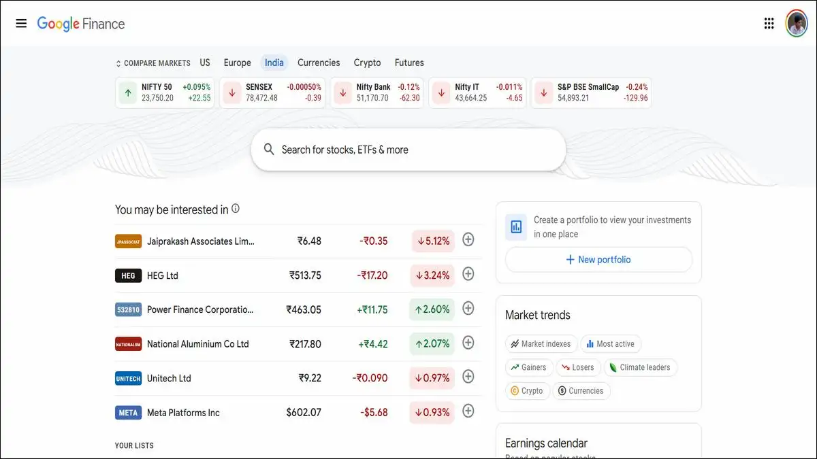The height and width of the screenshot is (459, 817).
Task: Click the 3.24% change badge for HEG
Action: (433, 275)
